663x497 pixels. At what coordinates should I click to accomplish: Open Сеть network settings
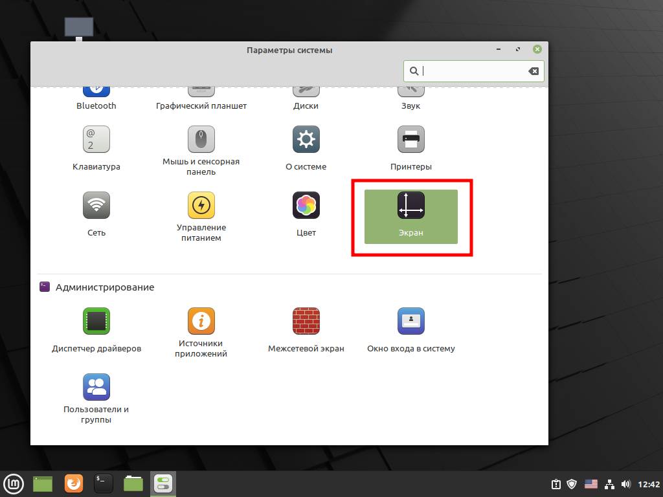[96, 205]
